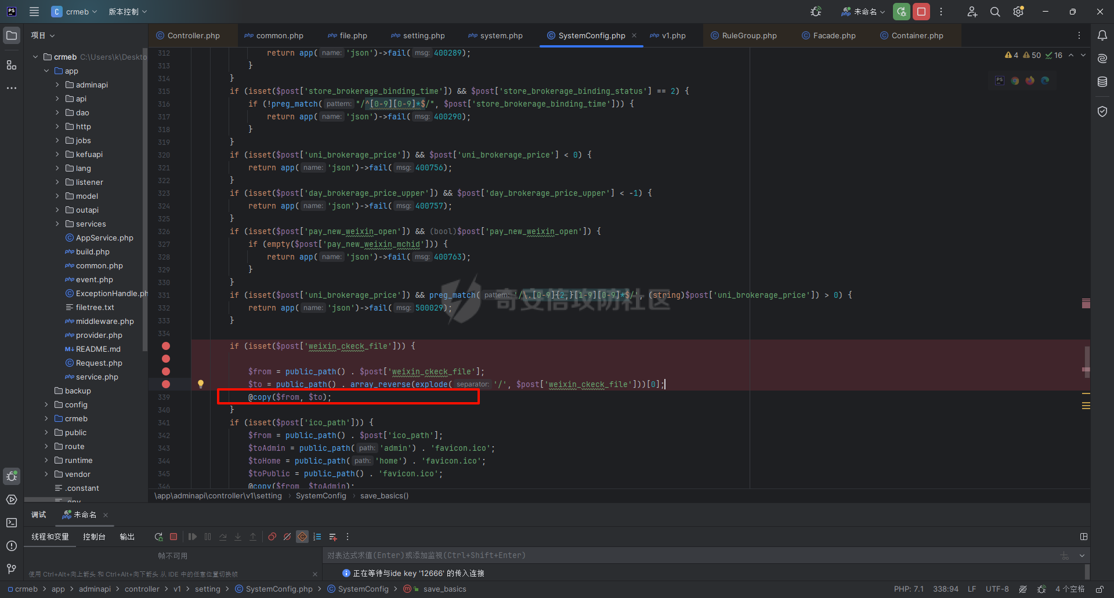Go to next highlighted error arrow
Screen dimensions: 1114x598
[x=1083, y=55]
